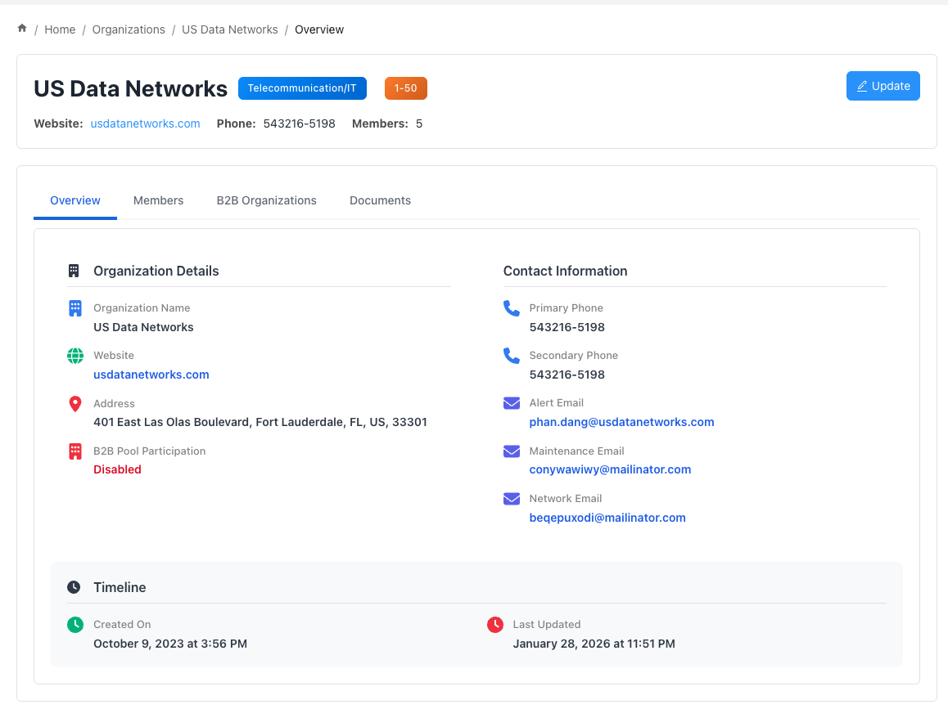Click the red Last Updated clock icon
The image size is (948, 718).
495,625
